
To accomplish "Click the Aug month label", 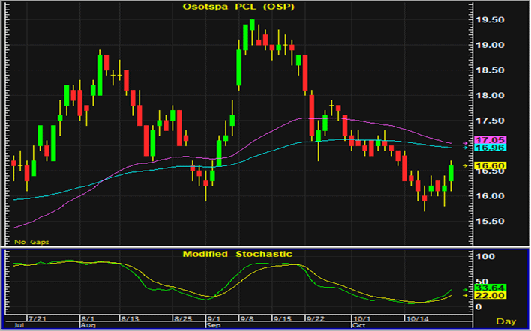I will [x=87, y=327].
